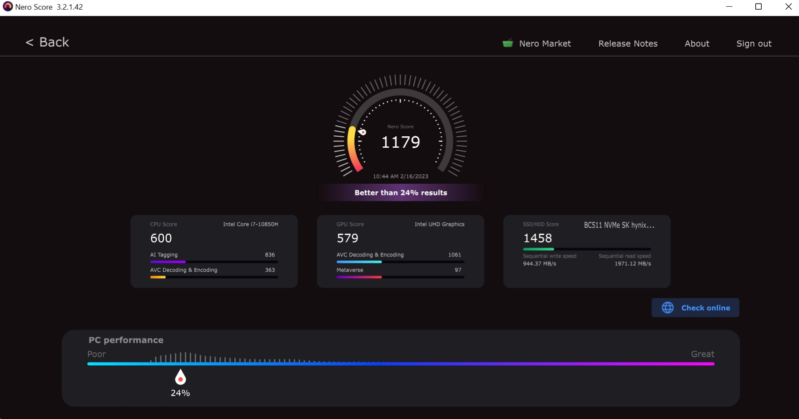The width and height of the screenshot is (799, 419).
Task: Click the Great label on performance scale
Action: click(x=702, y=354)
